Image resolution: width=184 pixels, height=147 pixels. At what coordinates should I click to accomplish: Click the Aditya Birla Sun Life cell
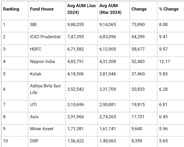point(45,89)
